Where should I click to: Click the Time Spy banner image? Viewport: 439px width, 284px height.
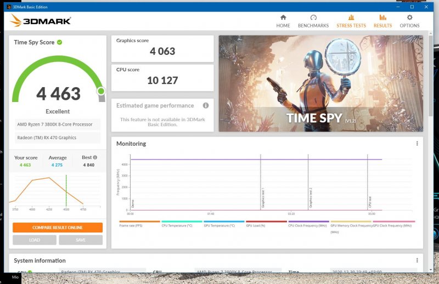321,83
